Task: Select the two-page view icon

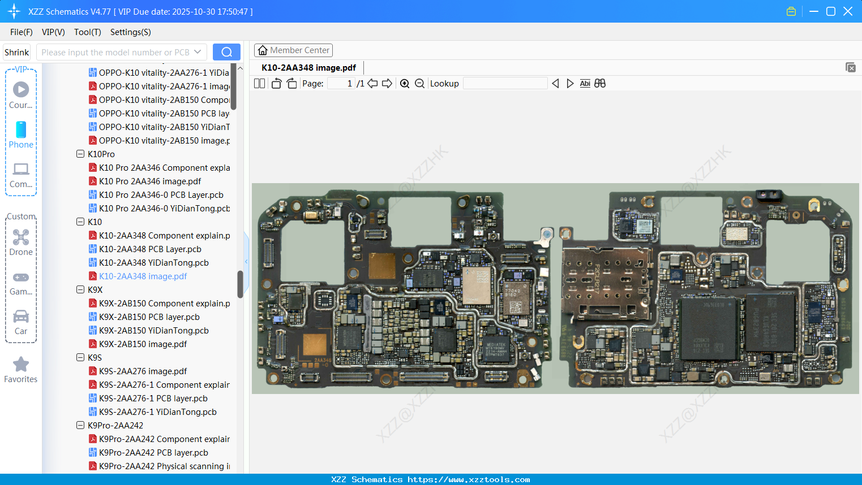Action: [x=259, y=83]
